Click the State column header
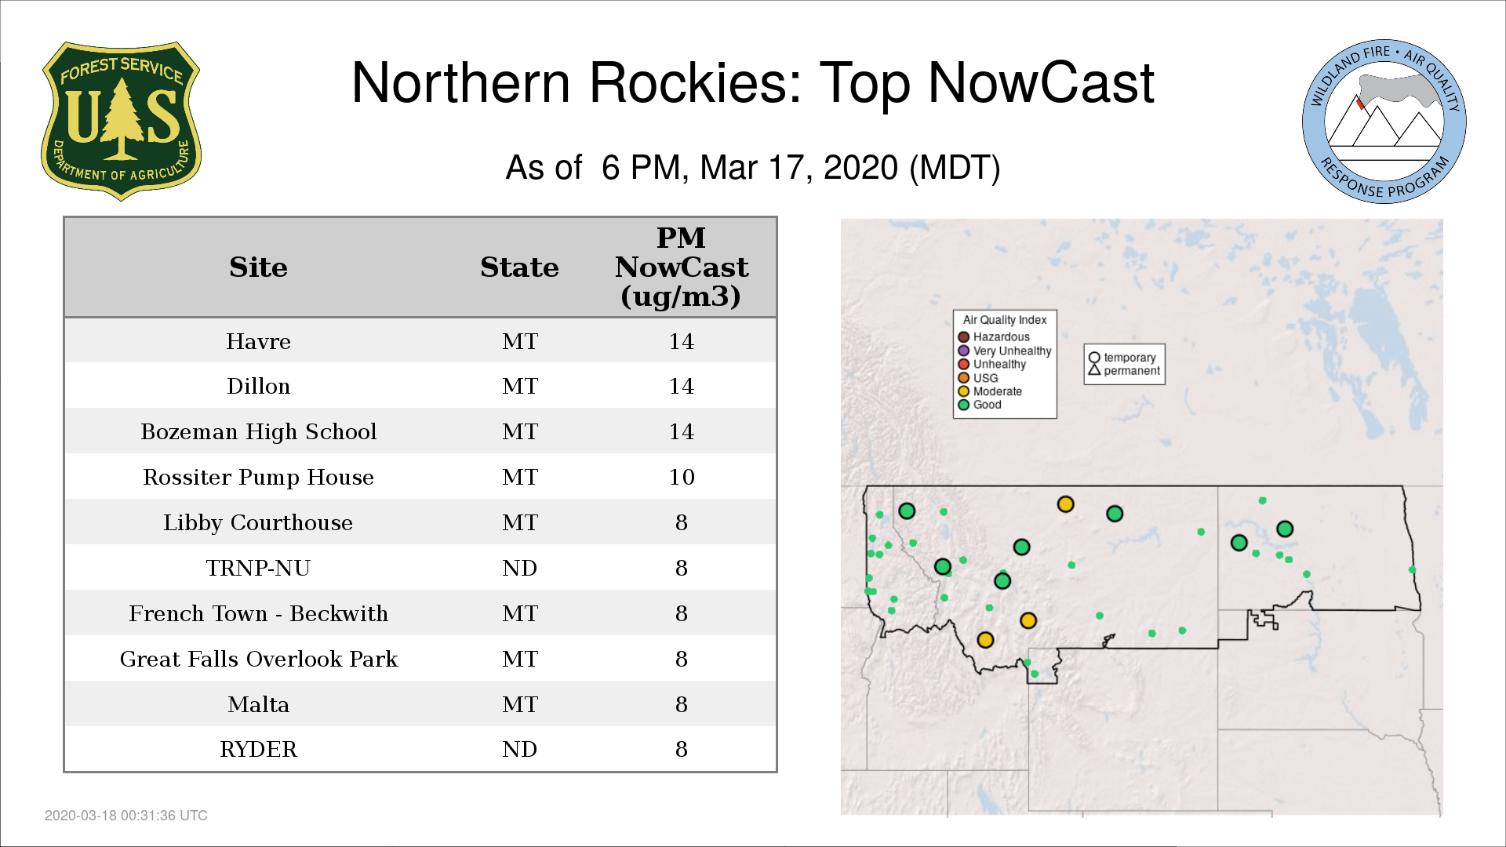This screenshot has height=847, width=1506. tap(519, 267)
